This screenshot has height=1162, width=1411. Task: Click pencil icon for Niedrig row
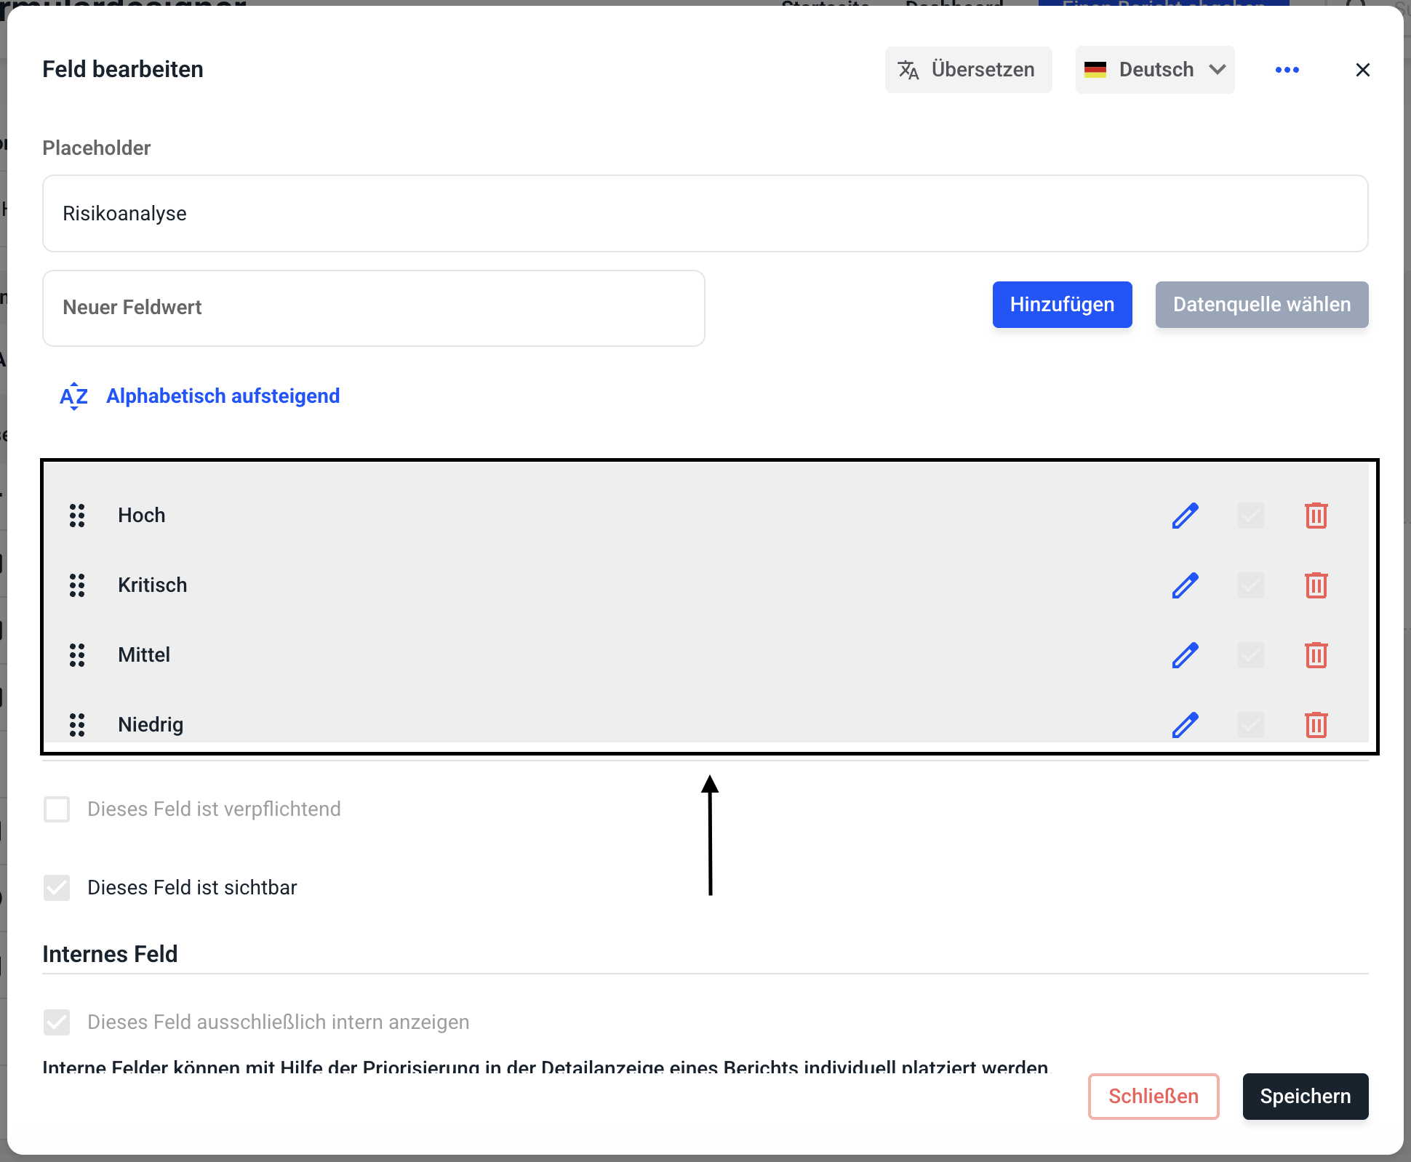[x=1185, y=724]
